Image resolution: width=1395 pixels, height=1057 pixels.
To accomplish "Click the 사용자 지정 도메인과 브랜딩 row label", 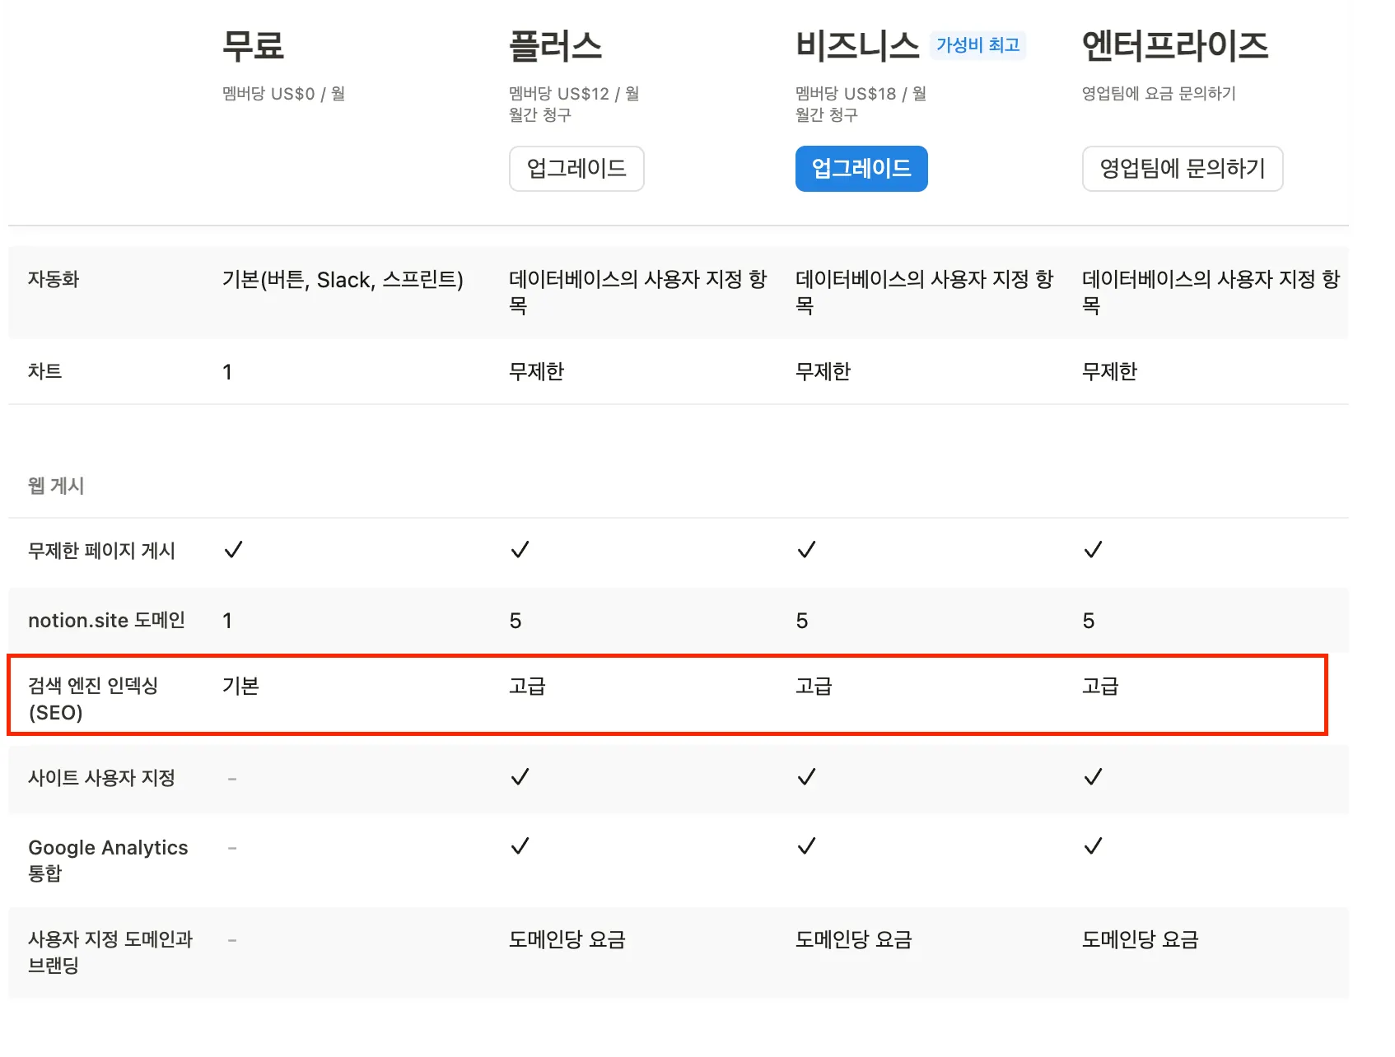I will 110,952.
